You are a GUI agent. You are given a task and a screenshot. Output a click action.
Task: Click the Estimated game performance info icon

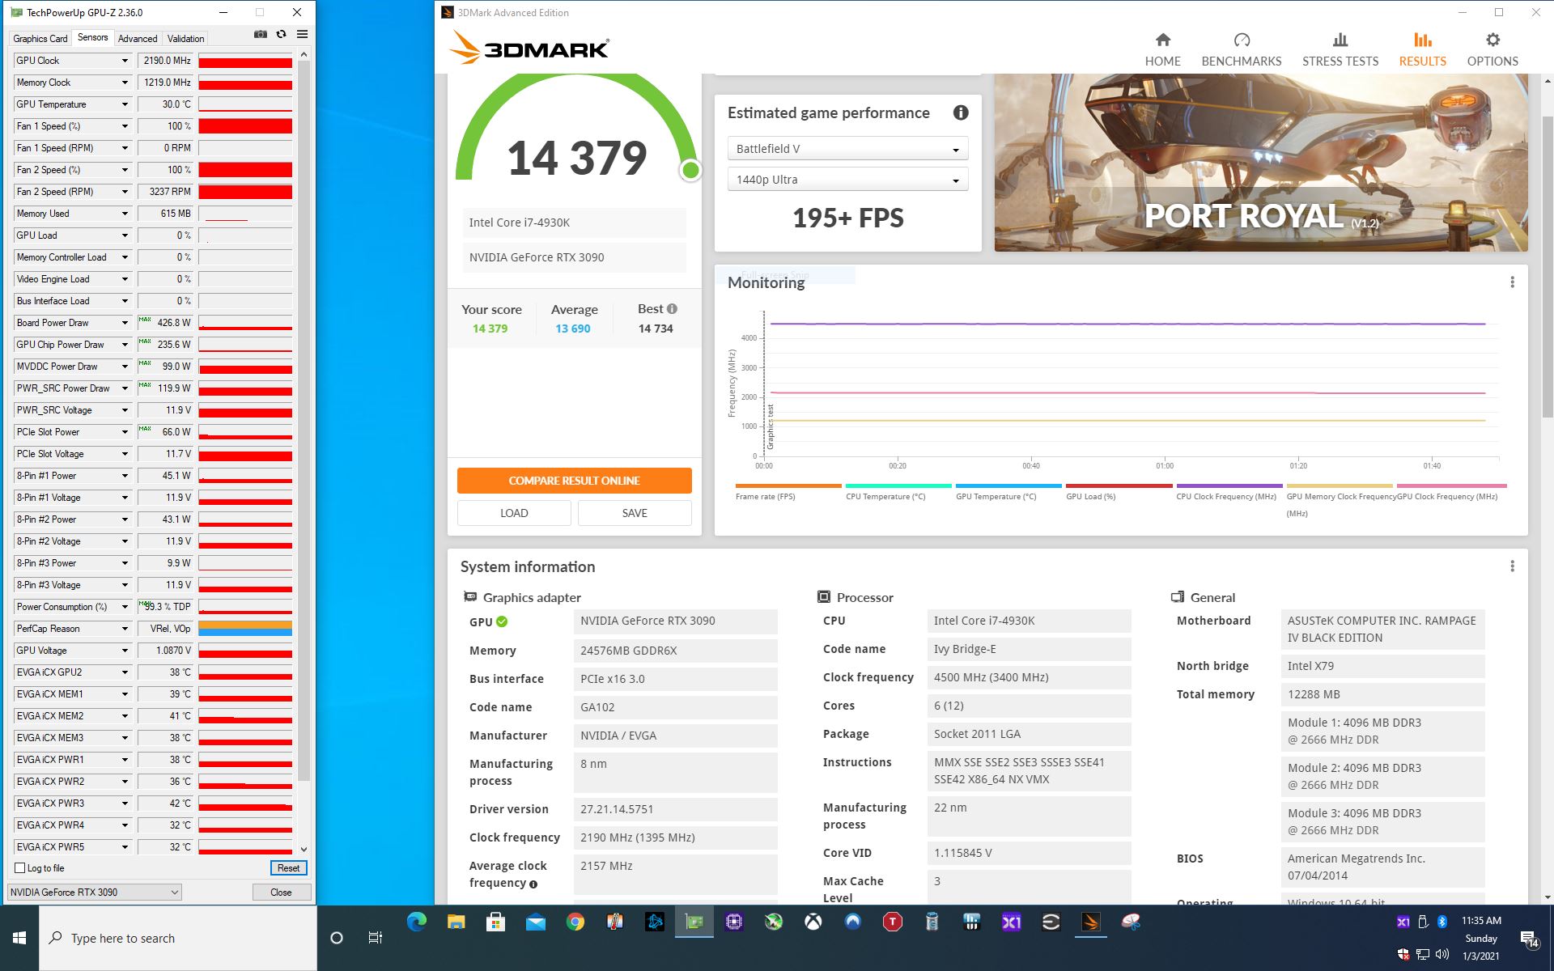(960, 113)
